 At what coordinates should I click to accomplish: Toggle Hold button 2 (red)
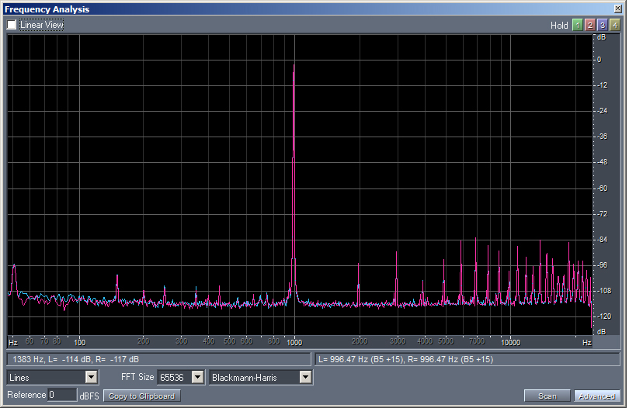[589, 26]
